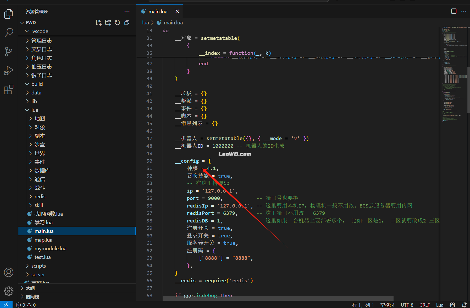Viewport: 470px width, 308px height.
Task: Select main.lua in the file tree
Action: pos(77,231)
